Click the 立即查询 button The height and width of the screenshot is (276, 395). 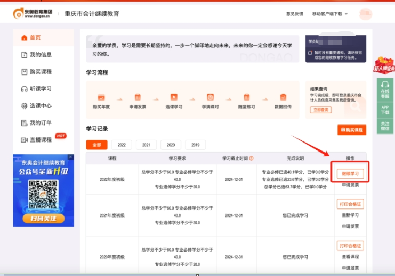click(x=320, y=110)
